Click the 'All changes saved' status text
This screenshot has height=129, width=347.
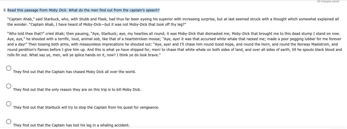click(x=328, y=2)
